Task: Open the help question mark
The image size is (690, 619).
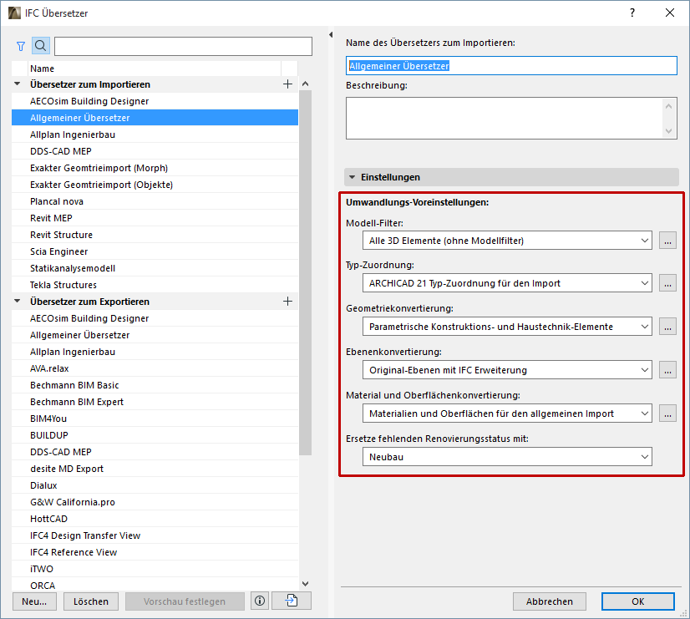Action: 632,13
